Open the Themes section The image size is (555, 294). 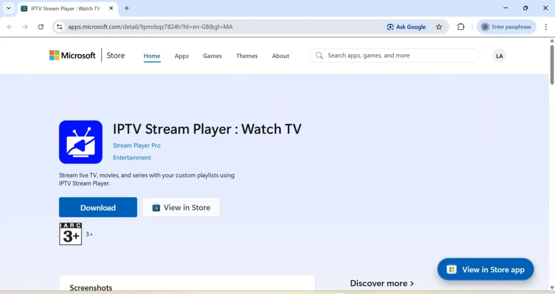pyautogui.click(x=247, y=56)
